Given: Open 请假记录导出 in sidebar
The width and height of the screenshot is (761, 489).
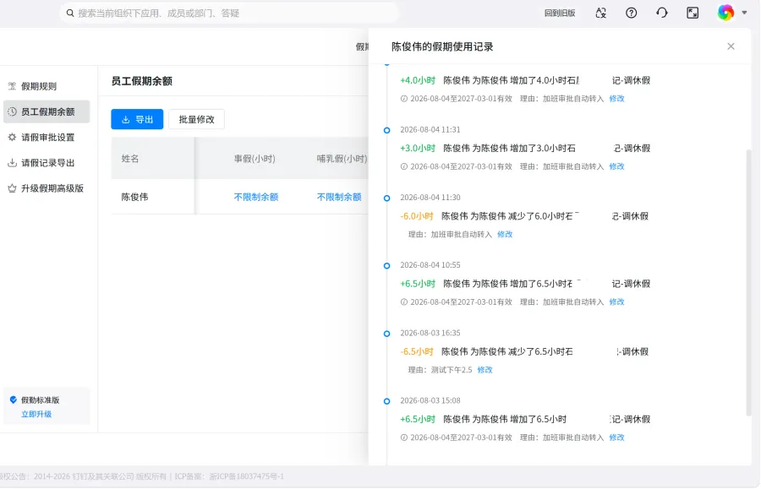Looking at the screenshot, I should coord(47,163).
